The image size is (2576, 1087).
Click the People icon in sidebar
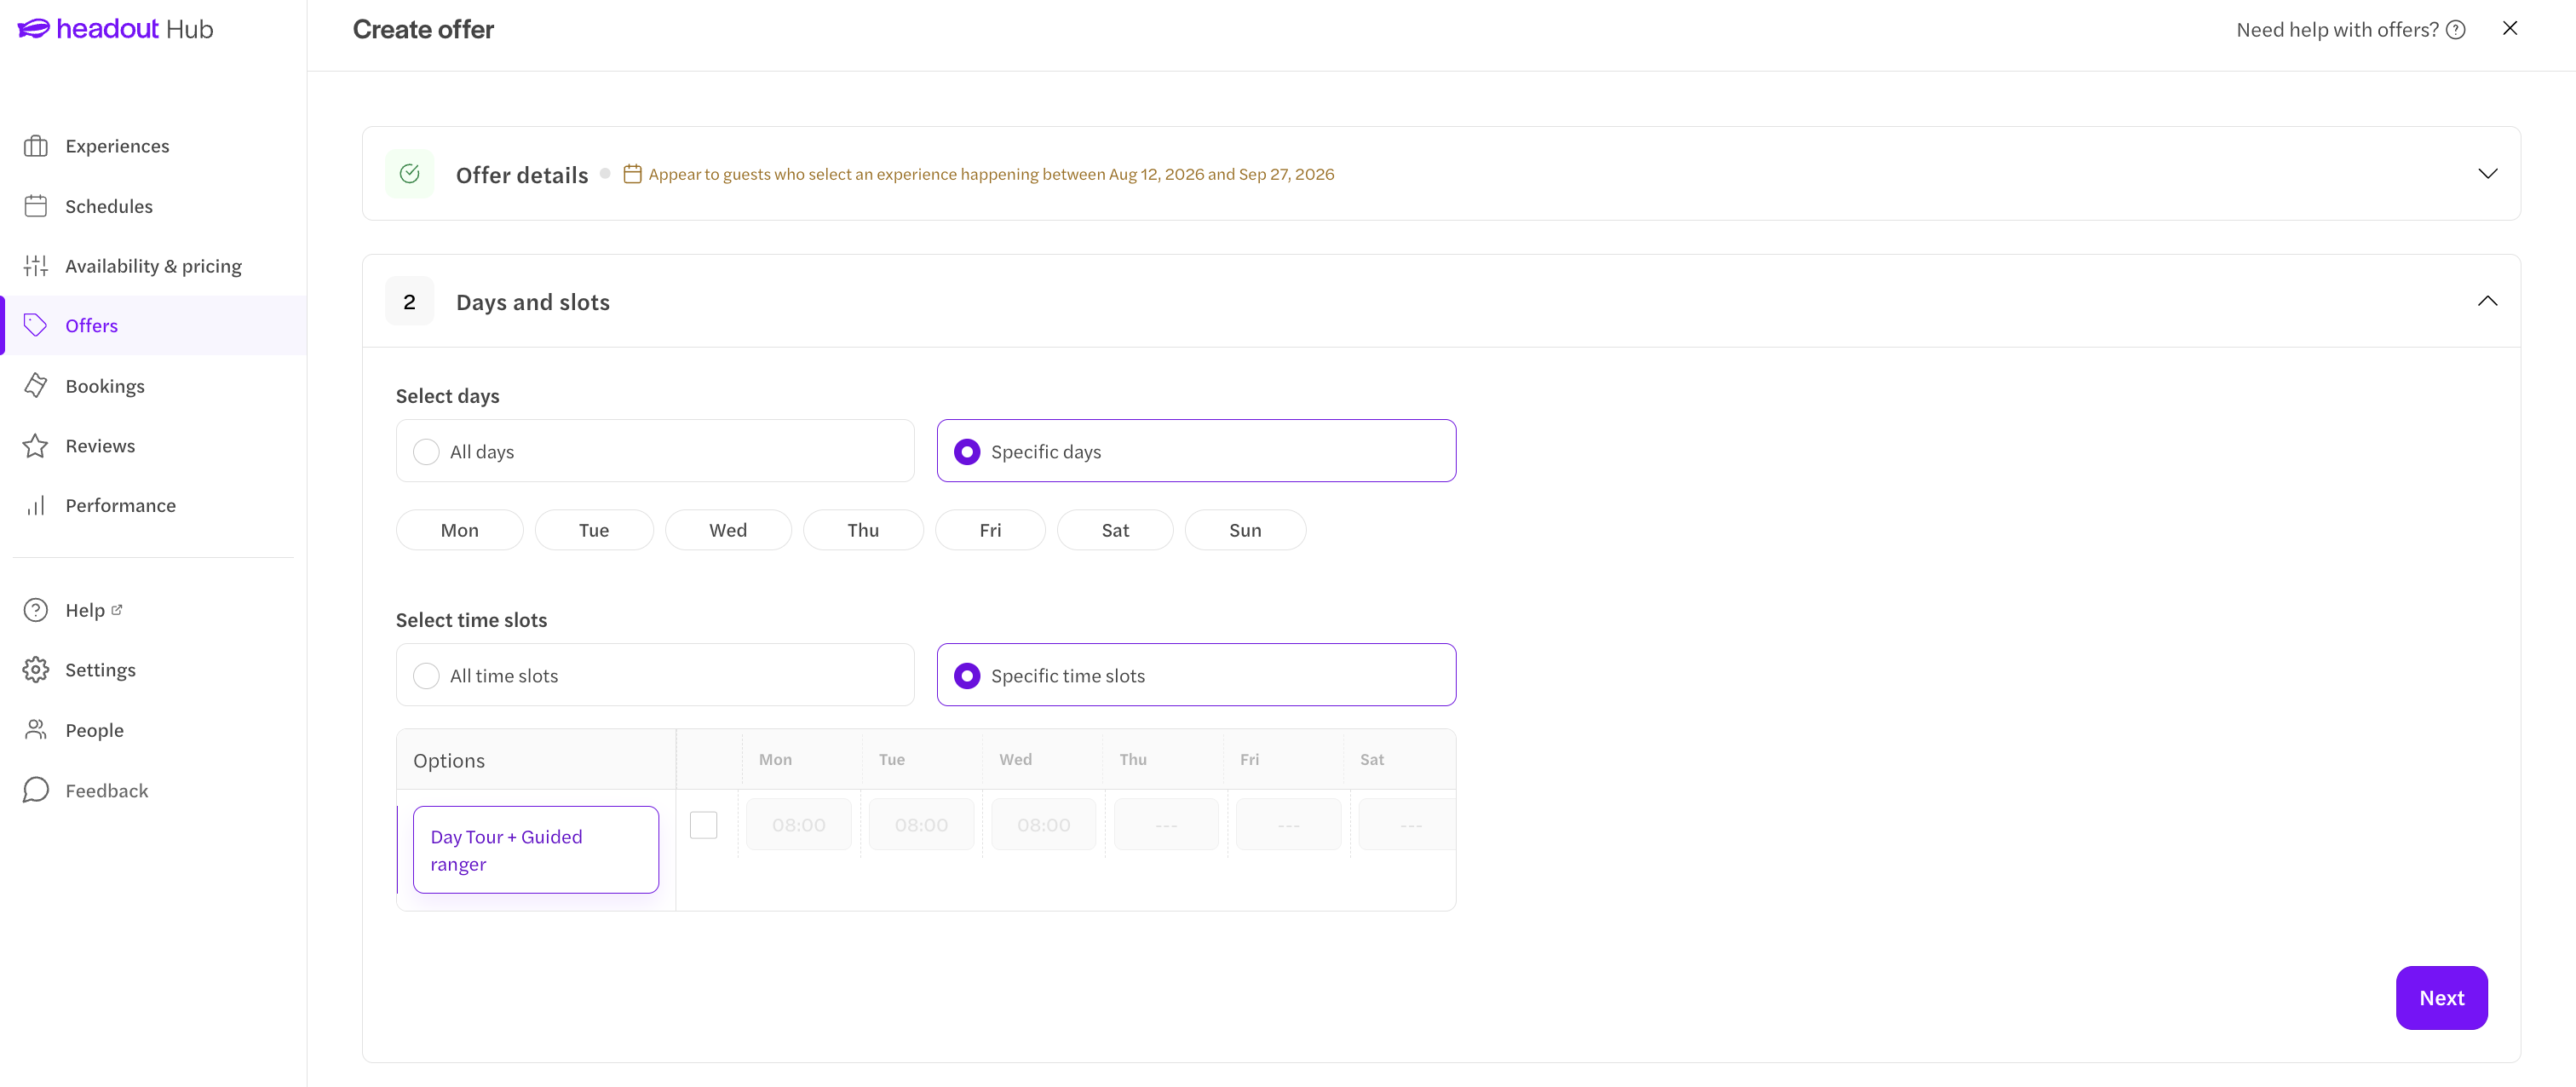coord(36,730)
